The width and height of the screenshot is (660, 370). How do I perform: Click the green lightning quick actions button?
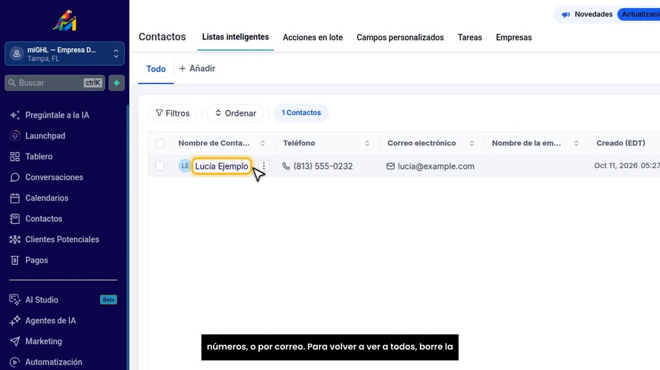(116, 83)
